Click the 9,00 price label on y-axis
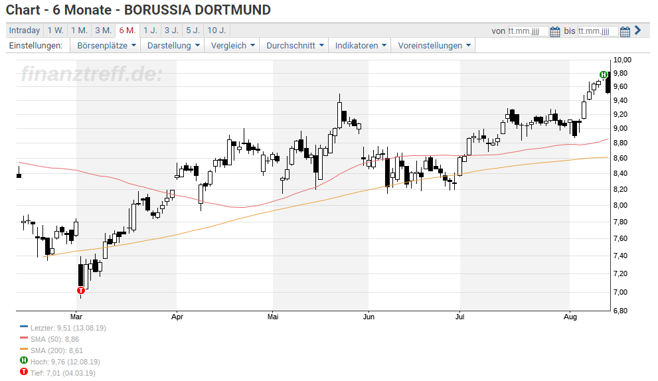658x381 pixels. point(621,128)
